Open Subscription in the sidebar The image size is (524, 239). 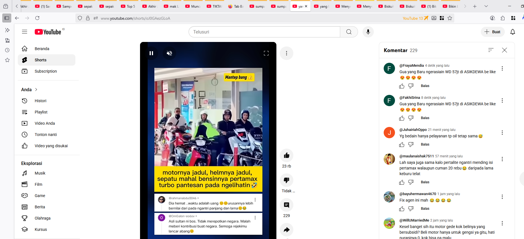click(47, 71)
